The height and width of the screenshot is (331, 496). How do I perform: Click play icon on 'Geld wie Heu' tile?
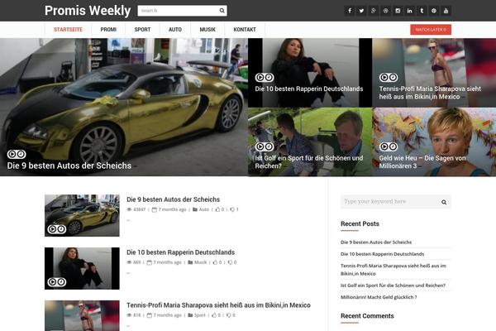point(384,146)
